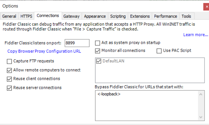Disable Reuse client connections
This screenshot has width=209, height=125.
pos(9,79)
